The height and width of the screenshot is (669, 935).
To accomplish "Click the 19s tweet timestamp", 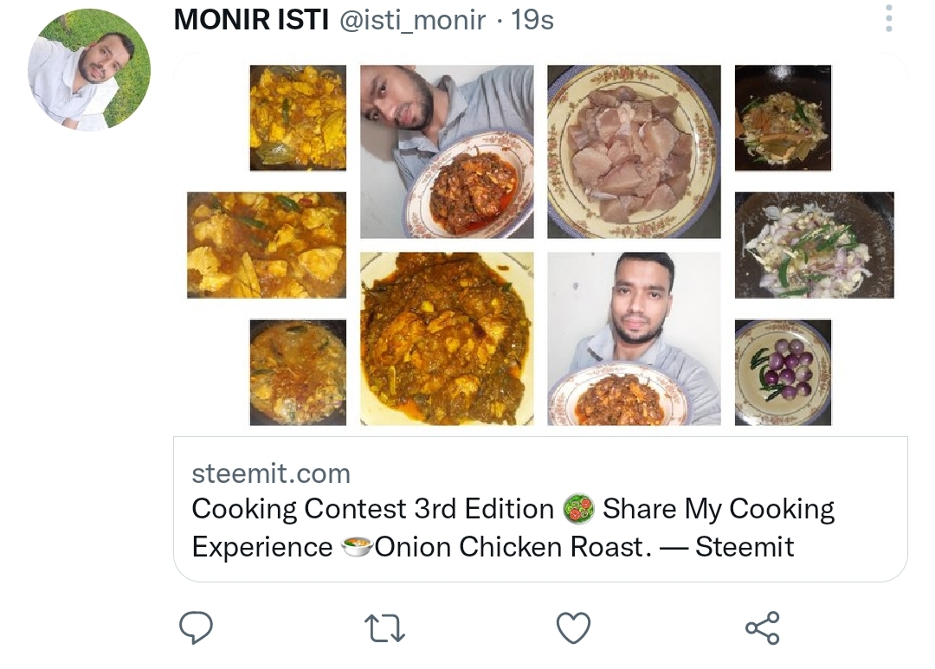I will [x=532, y=20].
